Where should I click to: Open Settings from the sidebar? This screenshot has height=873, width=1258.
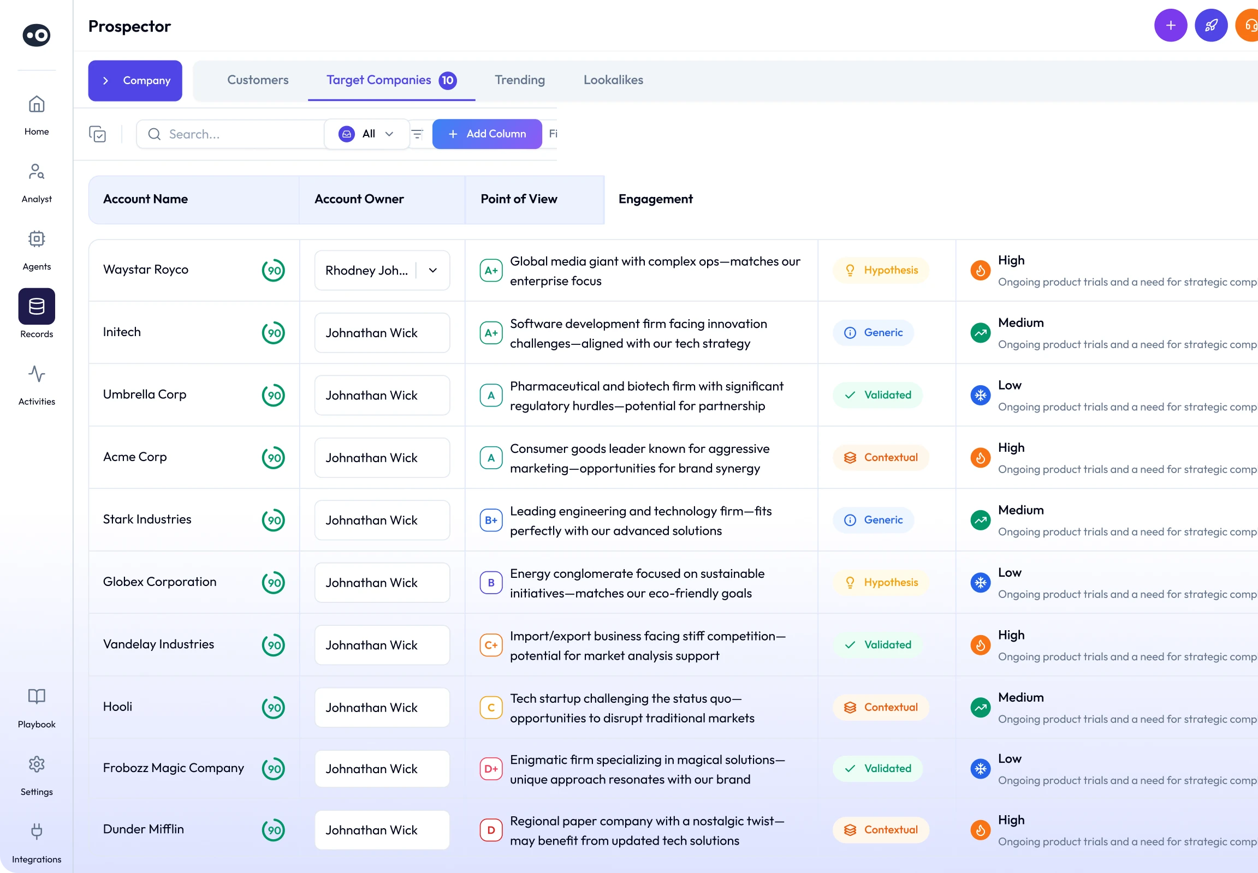pyautogui.click(x=37, y=775)
